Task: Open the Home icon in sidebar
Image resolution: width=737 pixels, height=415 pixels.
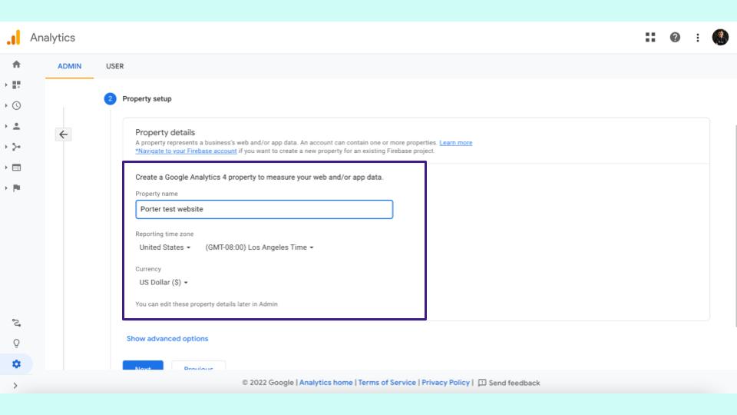Action: click(x=16, y=64)
